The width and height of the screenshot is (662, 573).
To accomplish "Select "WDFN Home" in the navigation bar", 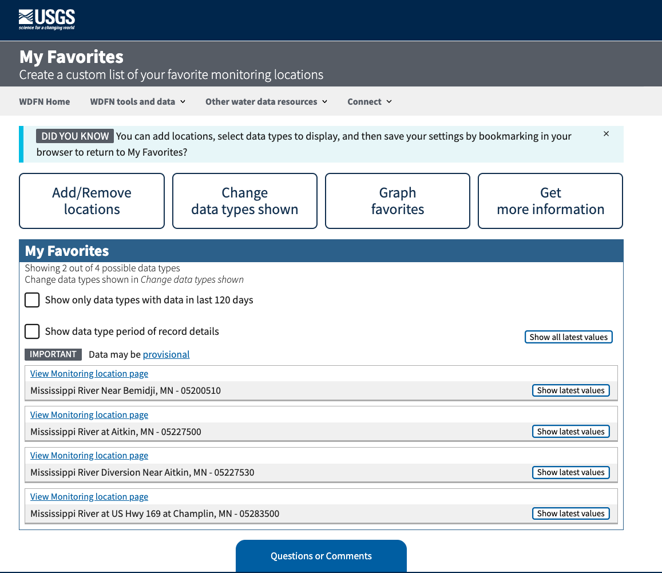I will click(x=44, y=101).
